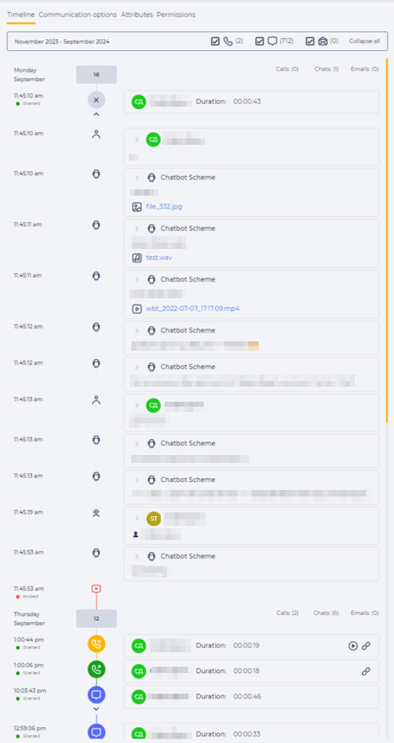The width and height of the screenshot is (394, 743).
Task: Collapse the chat with the up chevron
Action: coord(96,115)
